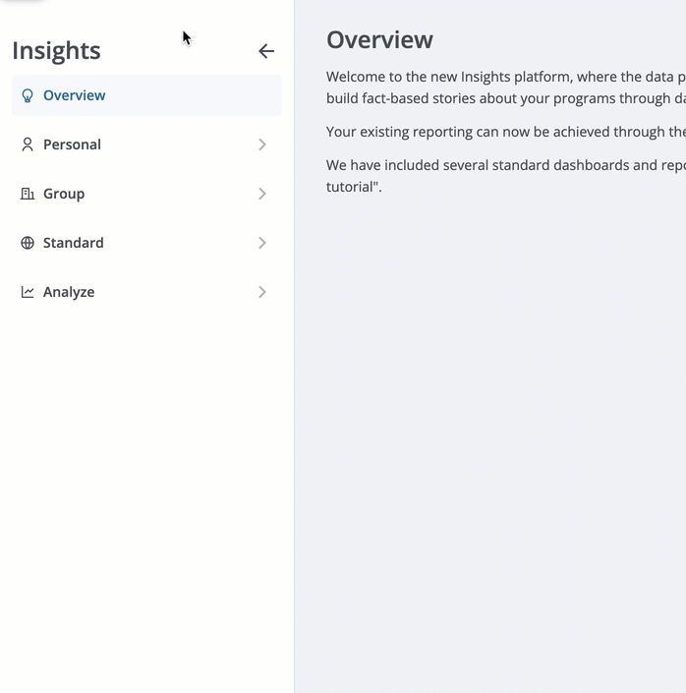Expand the Group section chevron
Image resolution: width=686 pixels, height=693 pixels.
(262, 194)
